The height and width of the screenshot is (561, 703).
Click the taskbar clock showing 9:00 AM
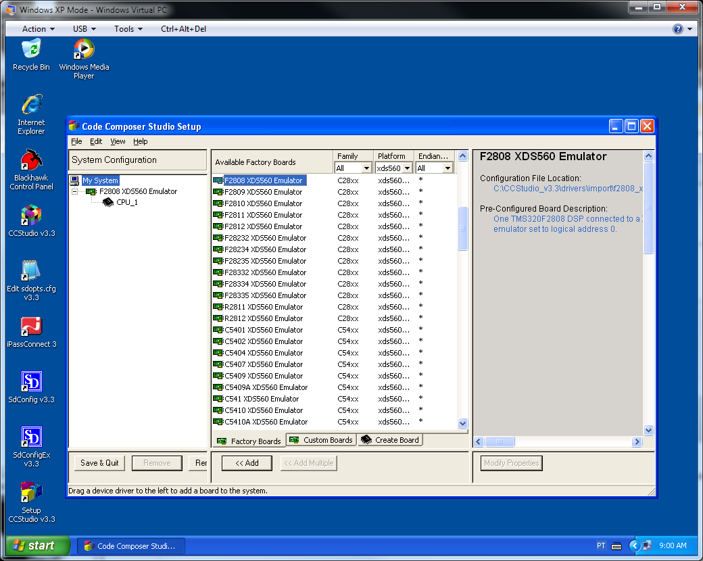coord(673,545)
